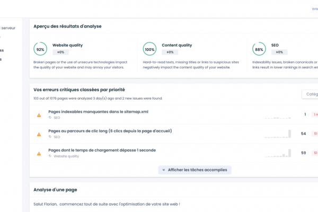The height and width of the screenshot is (212, 318).
Task: Select the 'serveur' item in left sidebar
Action: [8, 28]
